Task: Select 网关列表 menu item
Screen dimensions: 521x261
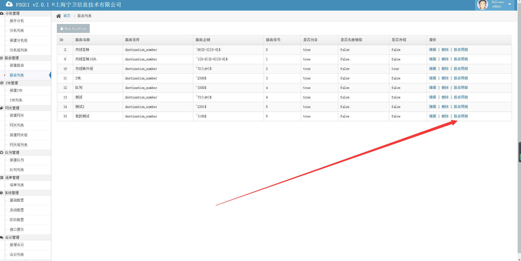Action: tap(17, 125)
